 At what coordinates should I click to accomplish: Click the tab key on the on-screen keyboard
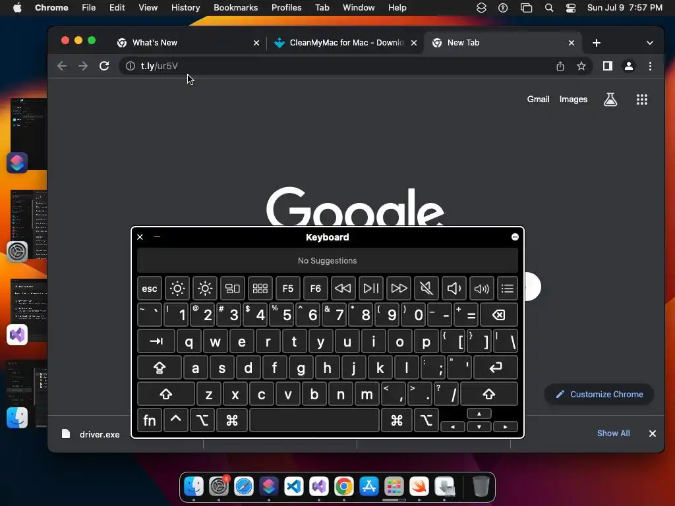click(x=156, y=341)
